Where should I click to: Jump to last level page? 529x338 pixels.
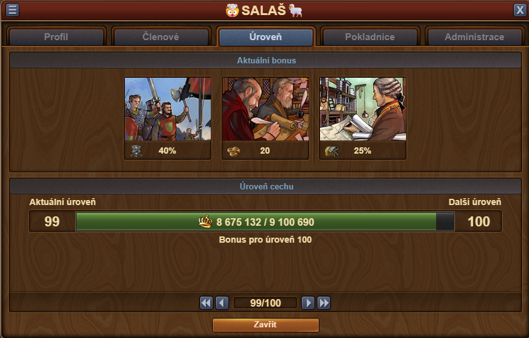(324, 303)
